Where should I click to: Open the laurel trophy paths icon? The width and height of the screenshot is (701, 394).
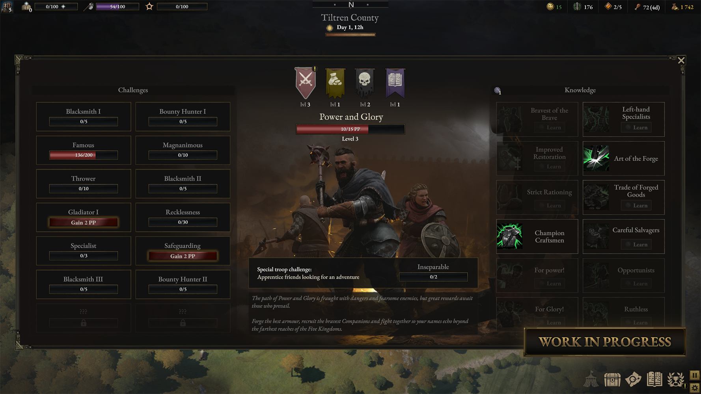click(x=676, y=380)
